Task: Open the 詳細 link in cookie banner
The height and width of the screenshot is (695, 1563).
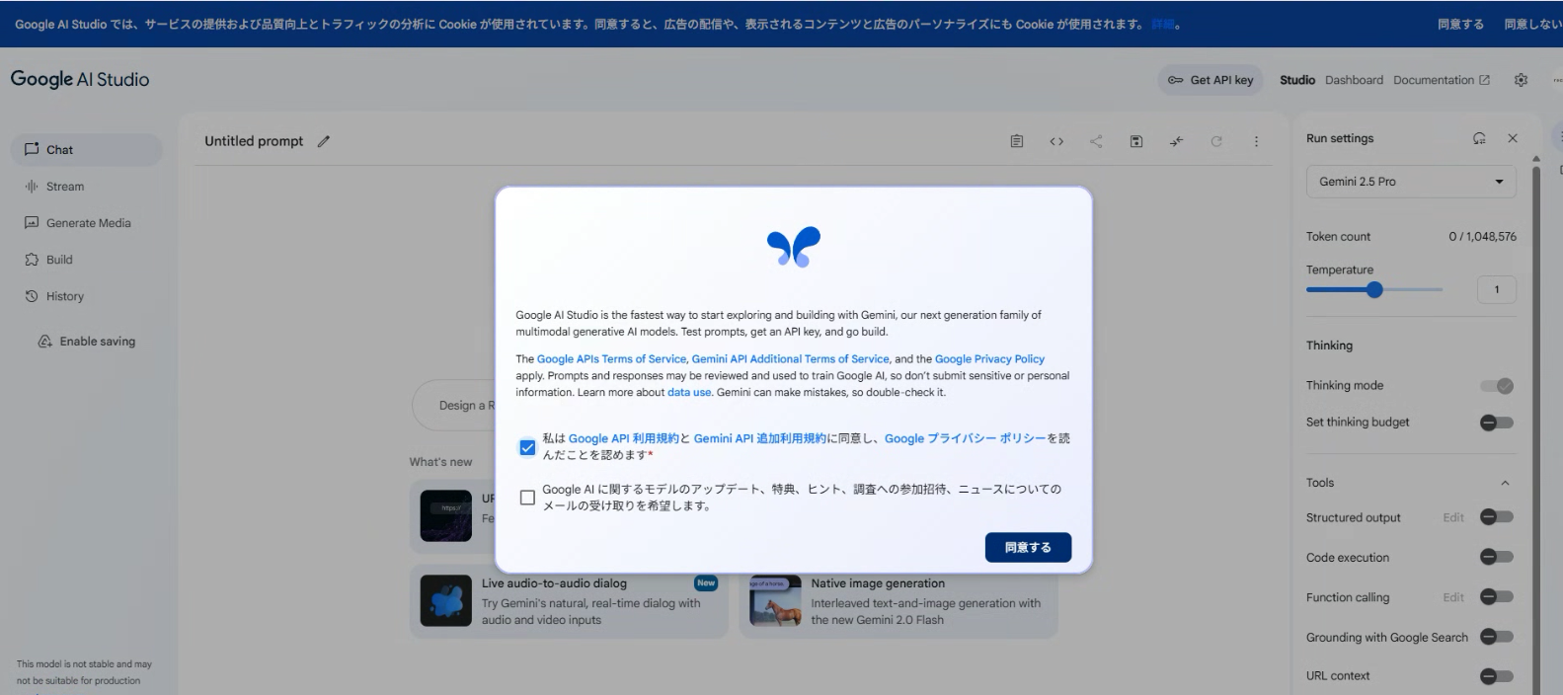Action: tap(1163, 25)
